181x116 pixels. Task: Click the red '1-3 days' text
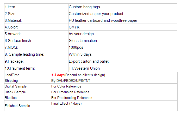[x=58, y=75]
